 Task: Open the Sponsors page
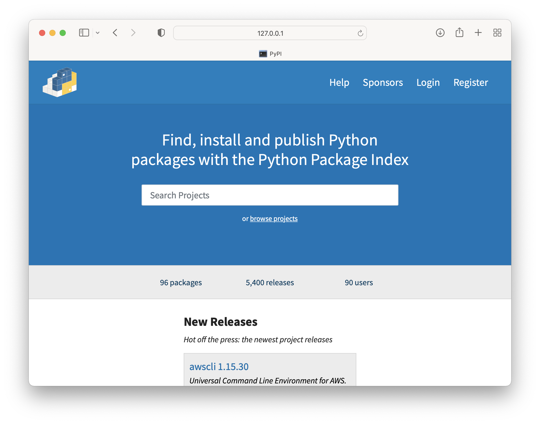click(x=383, y=82)
